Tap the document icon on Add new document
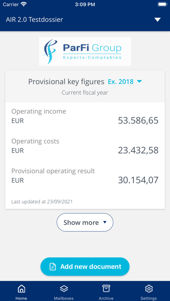The image size is (170, 301). [x=53, y=267]
